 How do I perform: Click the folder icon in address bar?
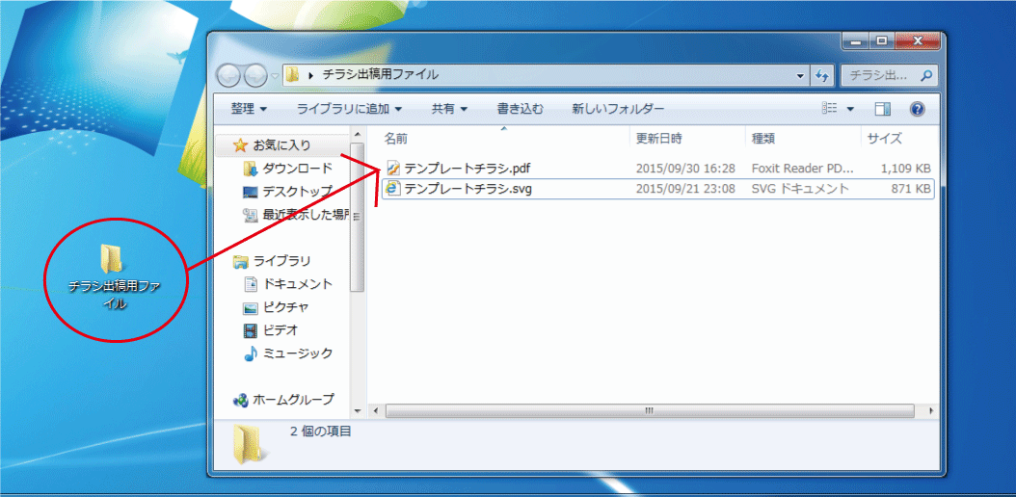point(292,75)
